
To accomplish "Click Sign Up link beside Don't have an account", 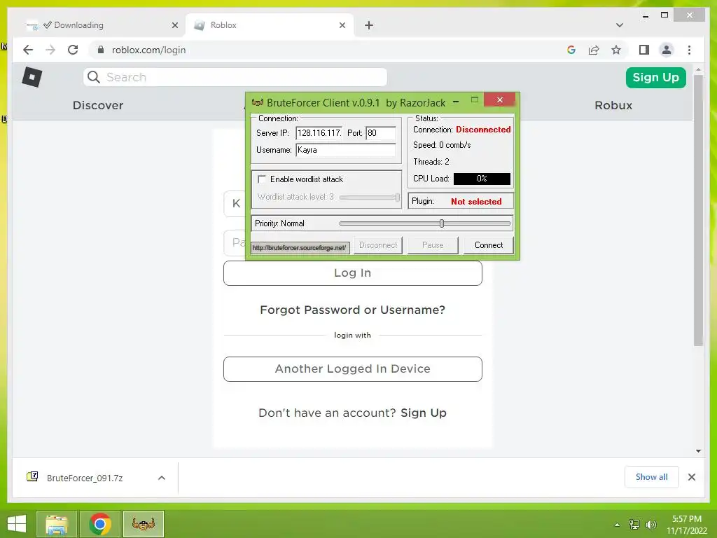I will point(424,413).
